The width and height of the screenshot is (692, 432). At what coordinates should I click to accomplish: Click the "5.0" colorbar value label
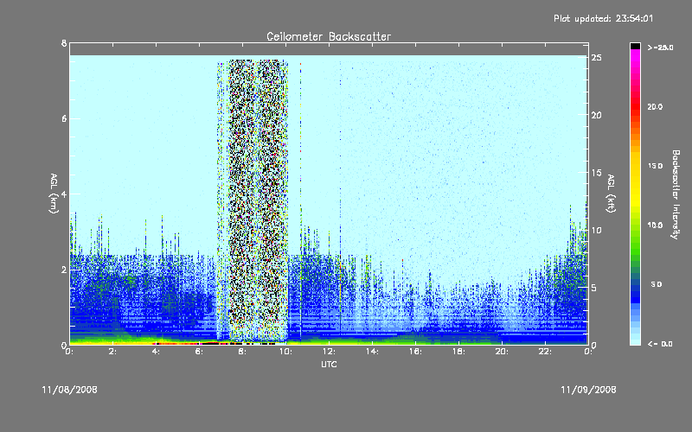657,284
